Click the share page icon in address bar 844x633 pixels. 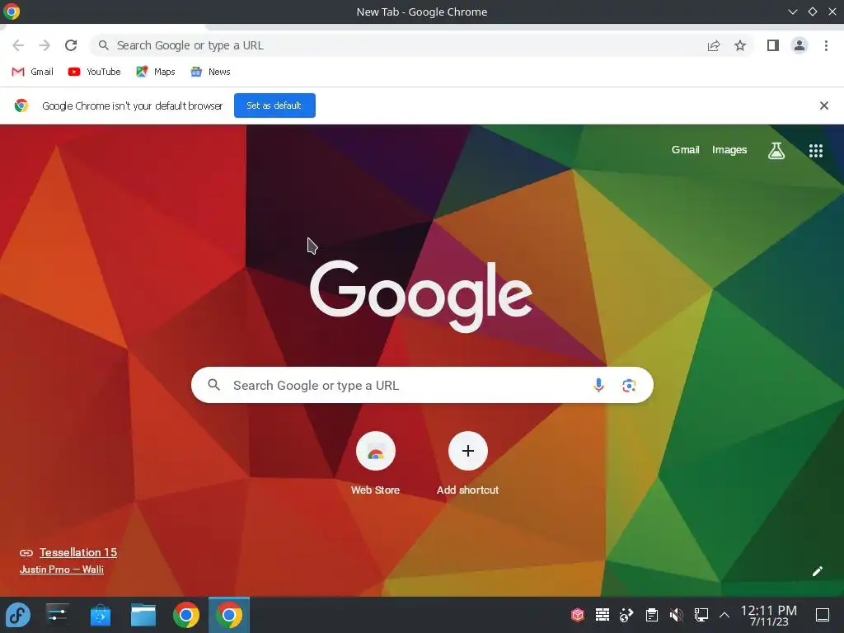[x=714, y=46]
